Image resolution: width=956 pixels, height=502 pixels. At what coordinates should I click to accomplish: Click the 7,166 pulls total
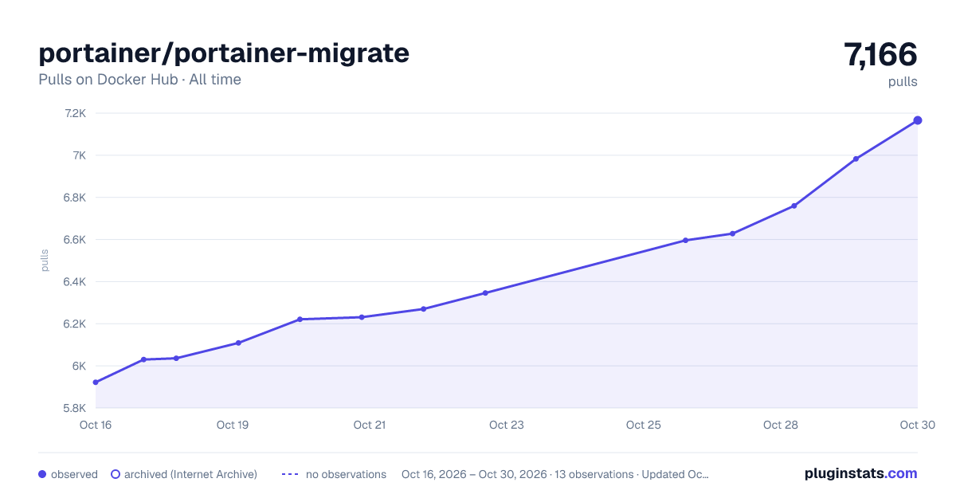pos(880,55)
